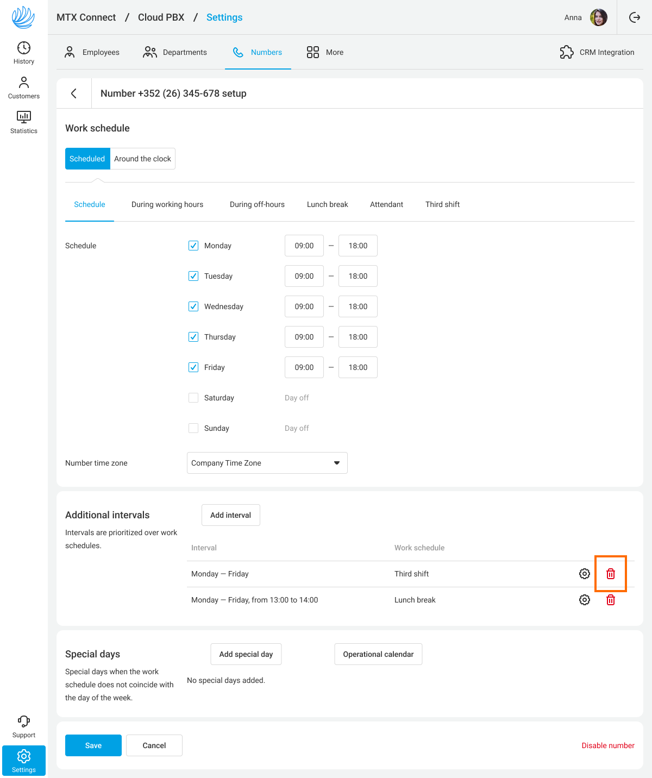Click the Disable number link
This screenshot has width=652, height=778.
[x=607, y=745]
